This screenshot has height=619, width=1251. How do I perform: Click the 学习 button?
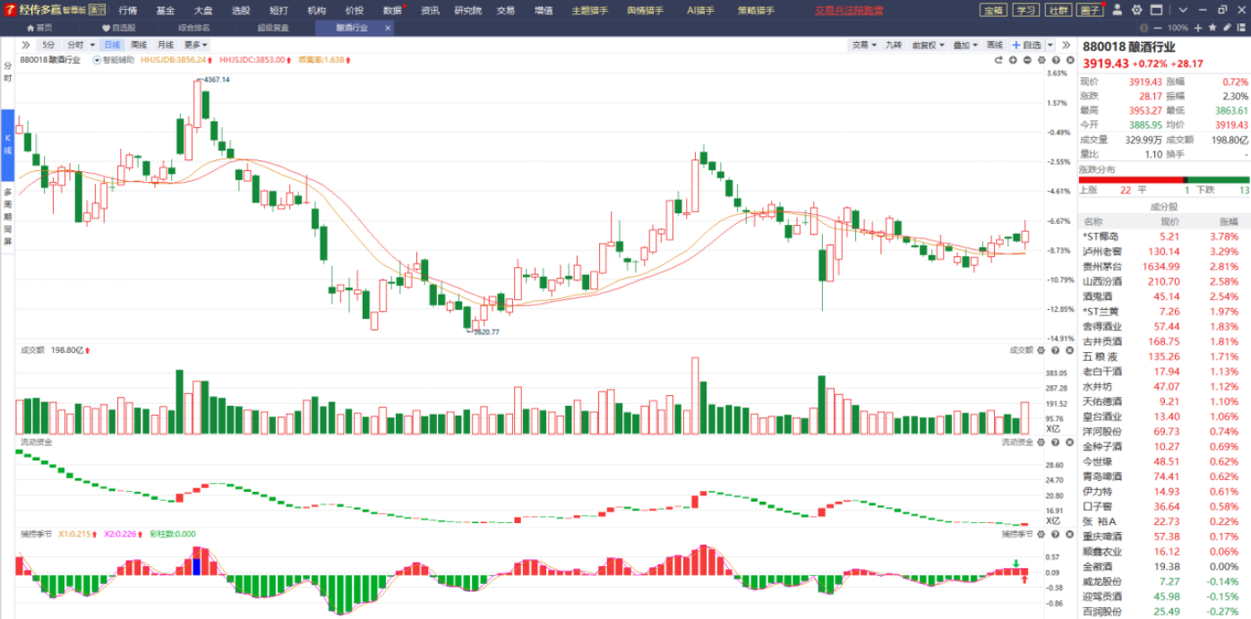pyautogui.click(x=1025, y=10)
